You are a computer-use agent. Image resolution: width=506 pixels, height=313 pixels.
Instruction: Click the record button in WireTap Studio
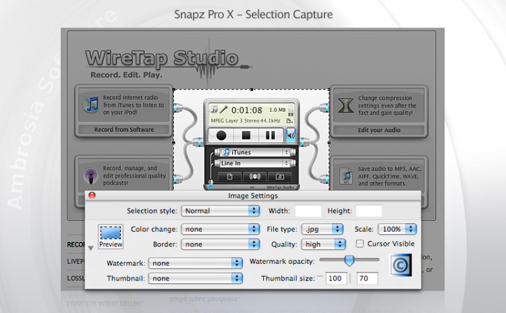[x=221, y=135]
